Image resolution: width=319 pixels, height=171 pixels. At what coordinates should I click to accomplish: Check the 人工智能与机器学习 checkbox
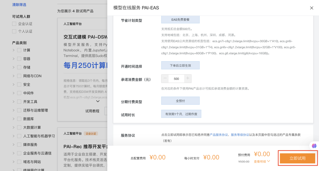(19, 136)
